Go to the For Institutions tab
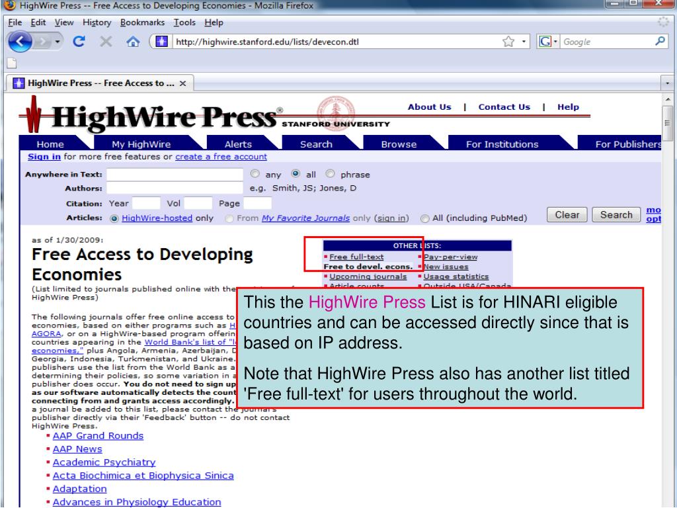This screenshot has width=677, height=508. (x=502, y=144)
